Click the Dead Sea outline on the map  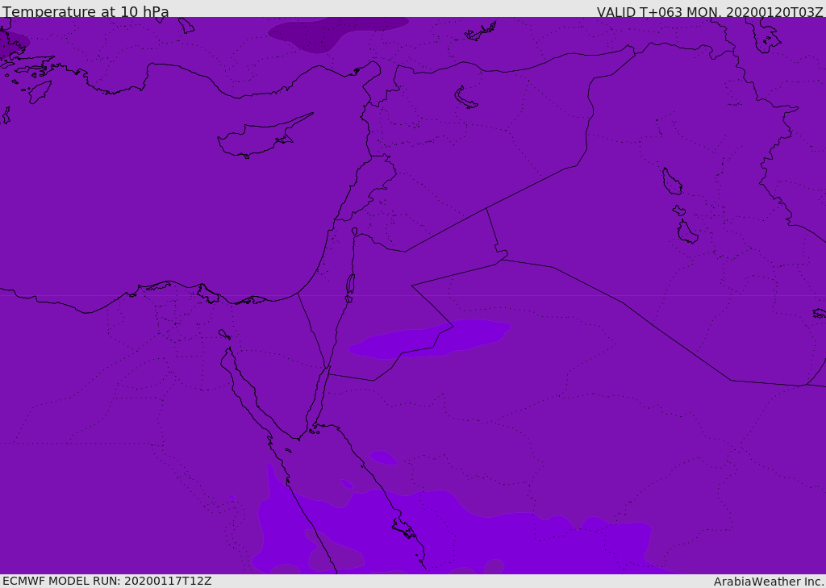point(350,285)
